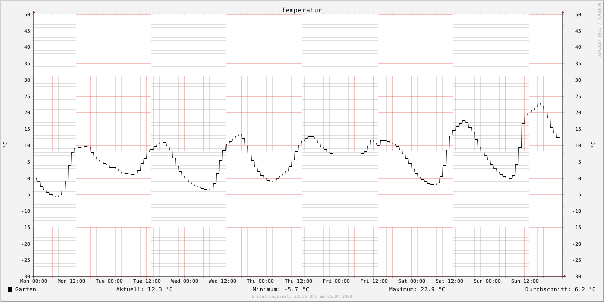Click the black Garten legend color square
This screenshot has height=302, width=604.
click(x=10, y=289)
